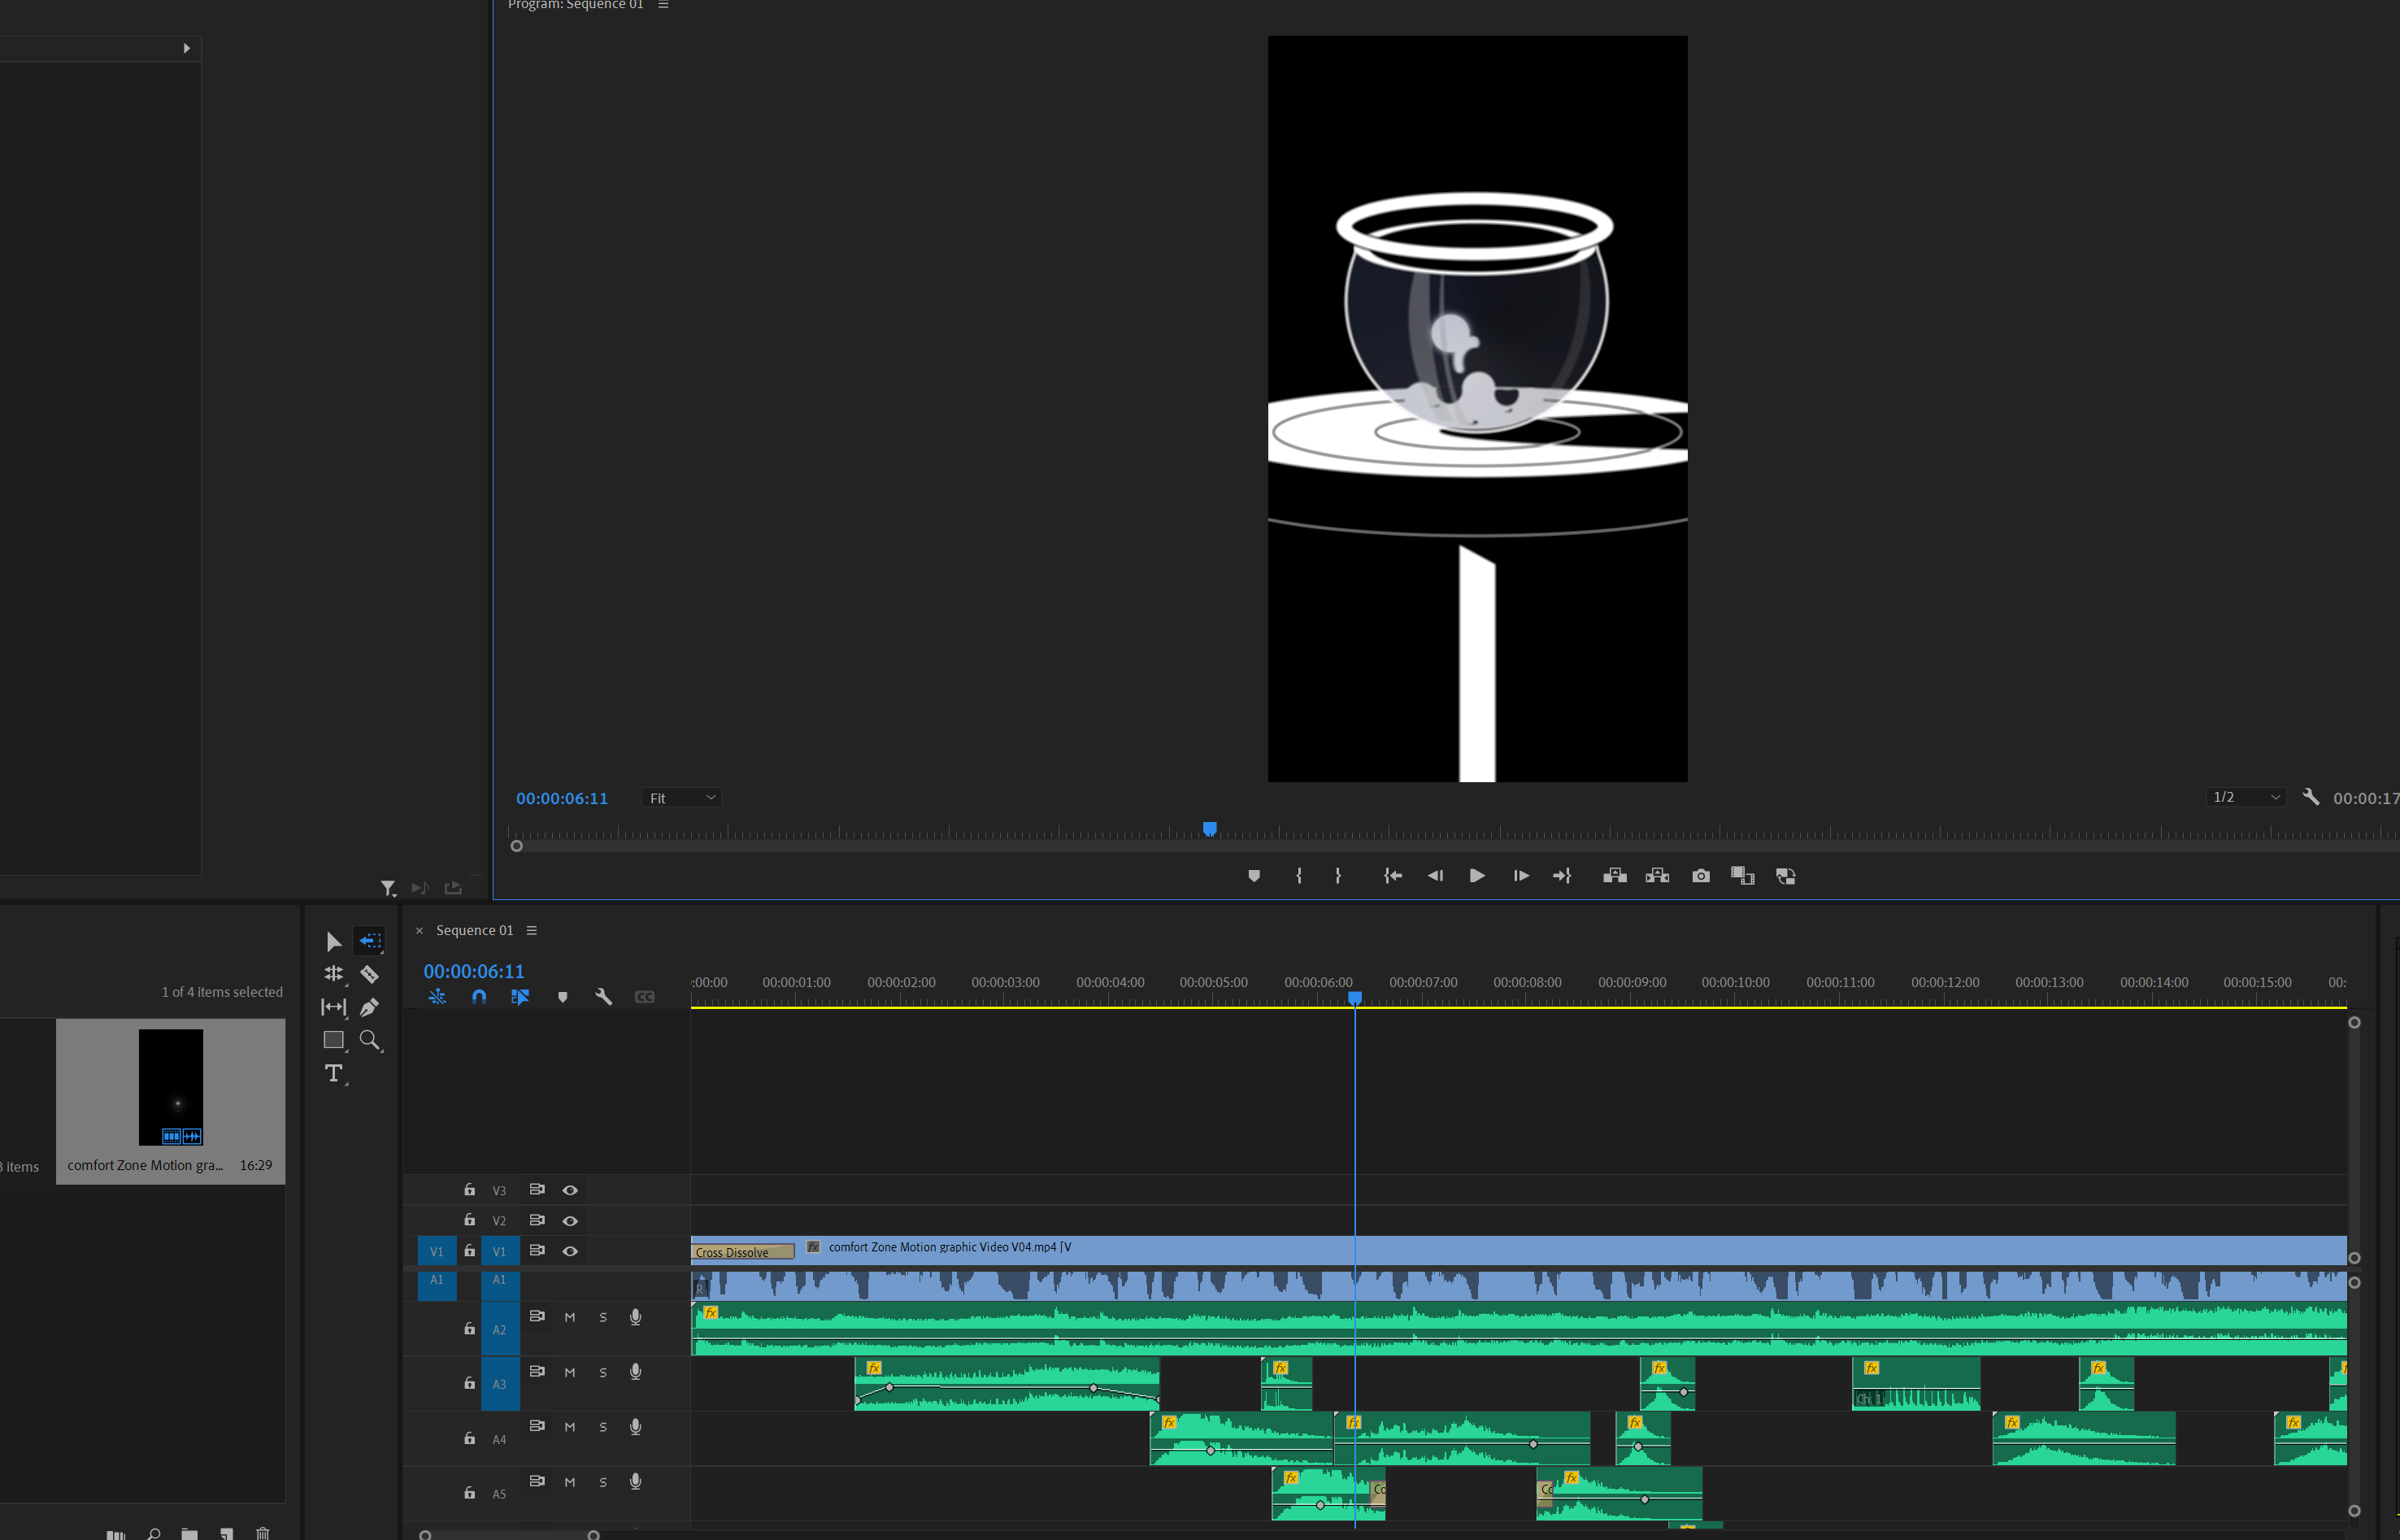Toggle sync lock on track V1
The width and height of the screenshot is (2400, 1540).
click(x=537, y=1250)
